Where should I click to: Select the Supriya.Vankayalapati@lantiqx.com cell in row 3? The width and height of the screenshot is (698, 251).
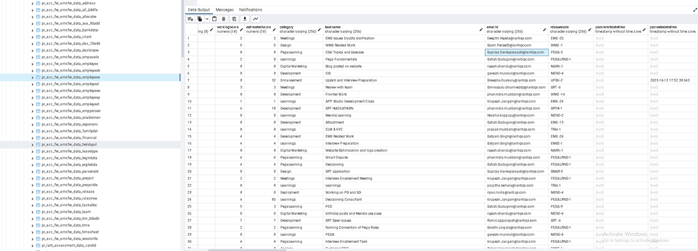pos(516,52)
